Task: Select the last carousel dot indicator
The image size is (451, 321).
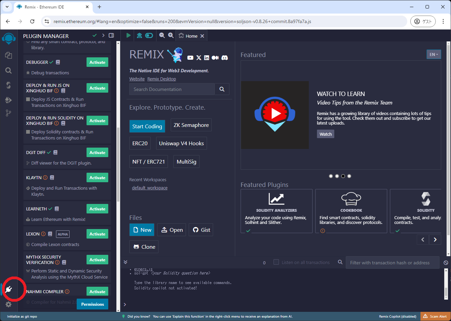Action: (349, 176)
